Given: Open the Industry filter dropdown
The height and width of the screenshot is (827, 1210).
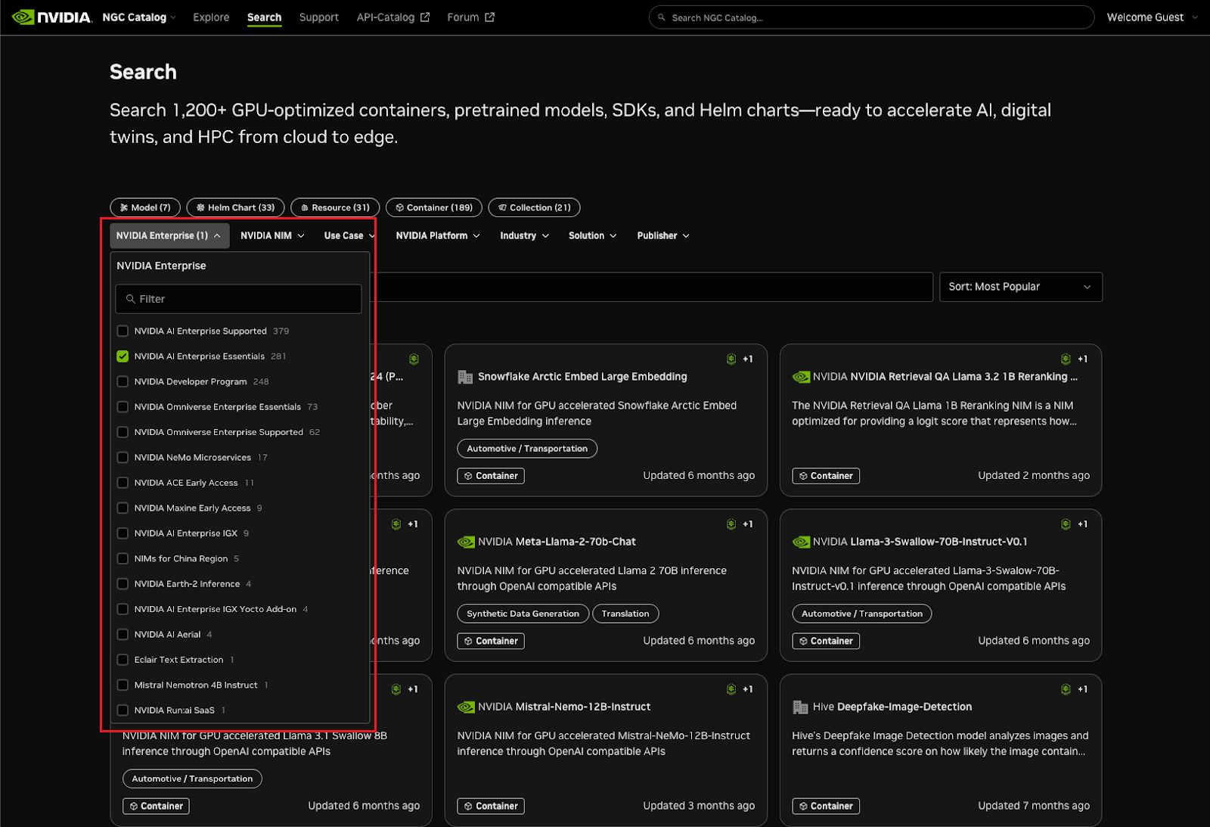Looking at the screenshot, I should (524, 236).
